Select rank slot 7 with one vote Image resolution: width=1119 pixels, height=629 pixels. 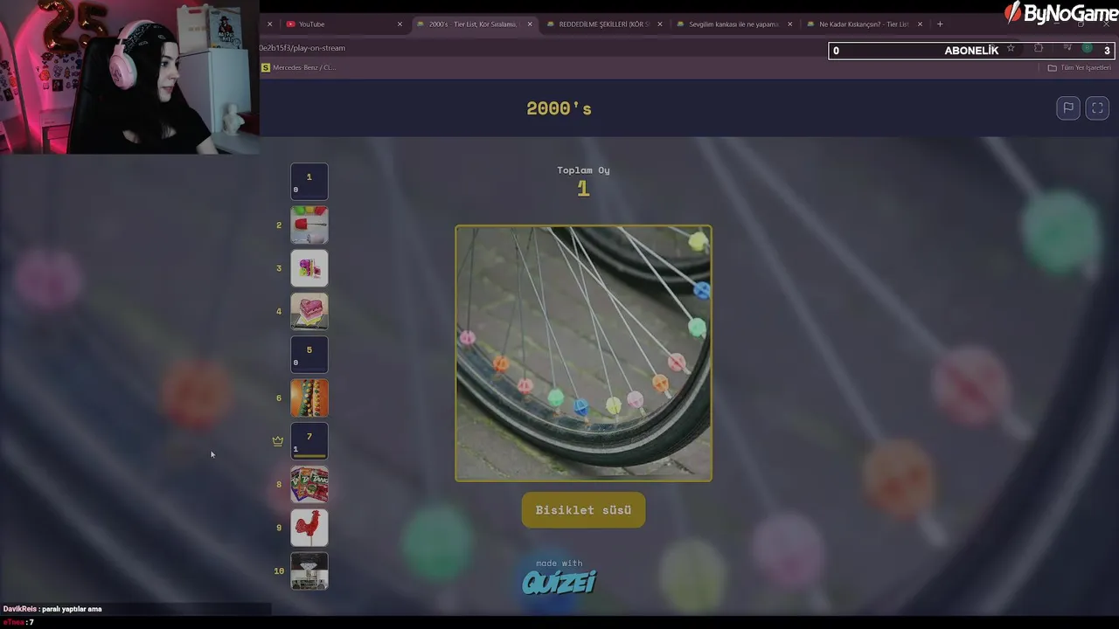pos(309,441)
